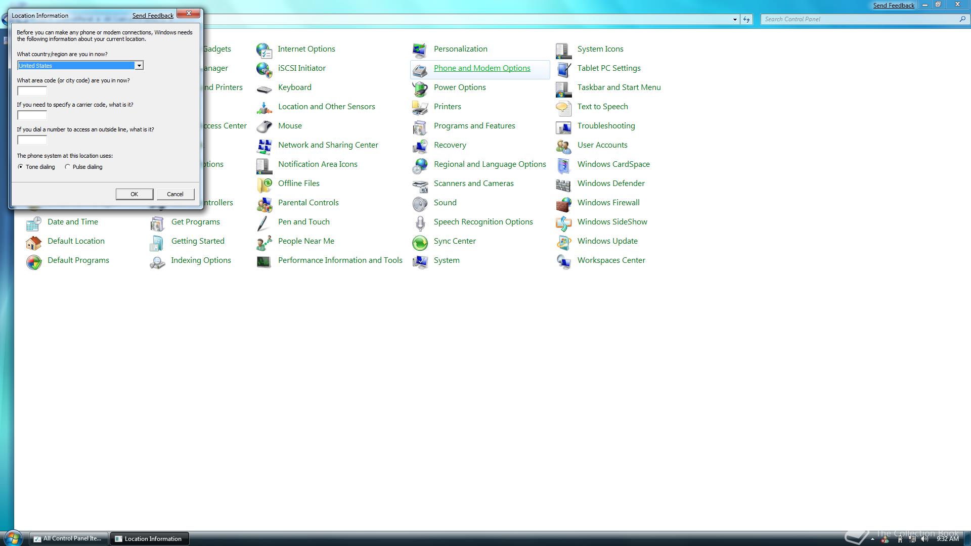Click the iSCSI Initiator icon
The image size is (971, 546).
(x=264, y=69)
